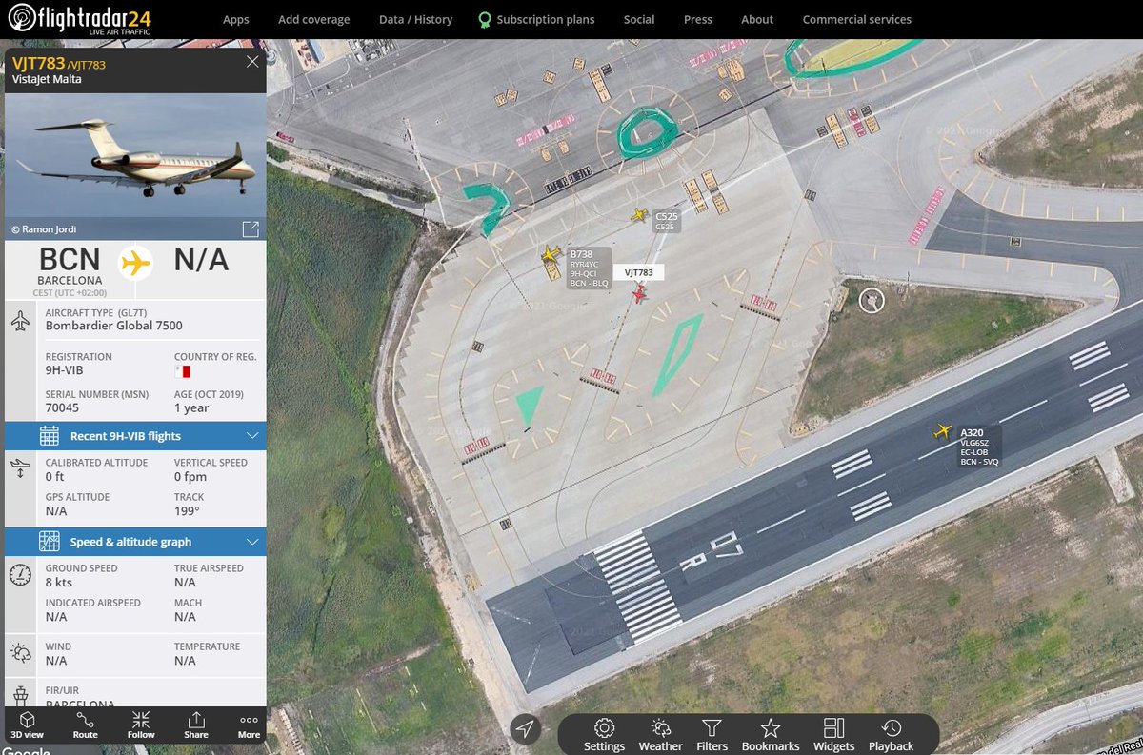The width and height of the screenshot is (1143, 755).
Task: Click registration 9H-VIB
Action: 65,372
